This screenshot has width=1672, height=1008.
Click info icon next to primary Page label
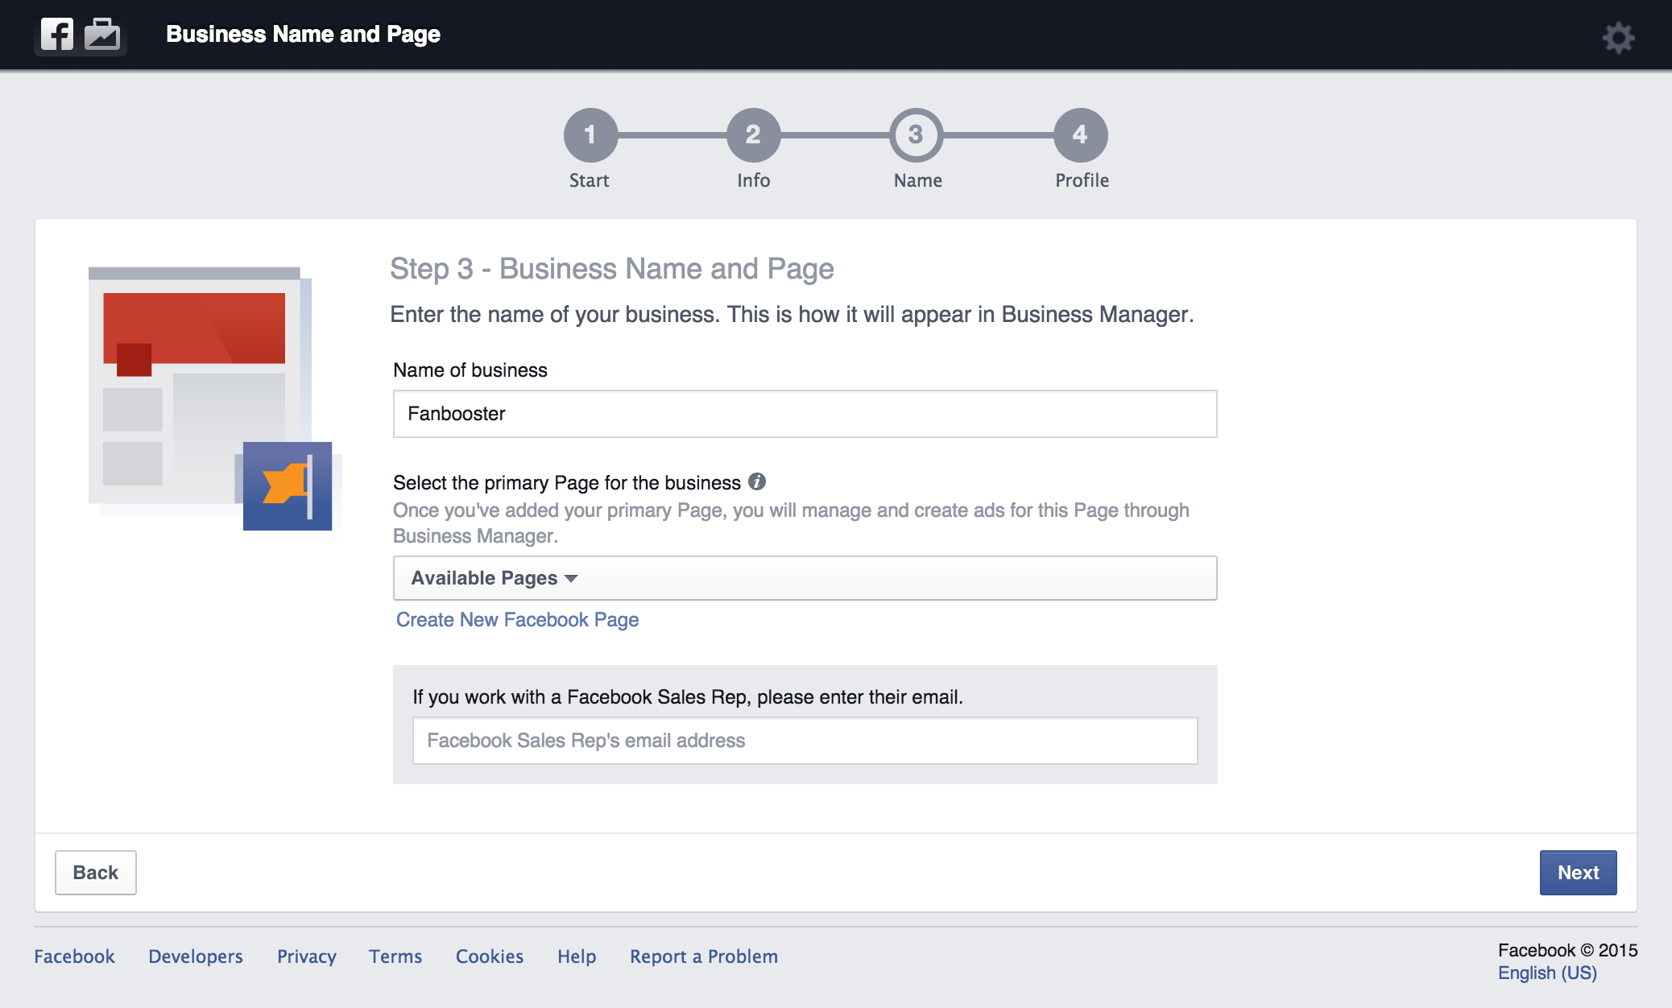pos(757,481)
